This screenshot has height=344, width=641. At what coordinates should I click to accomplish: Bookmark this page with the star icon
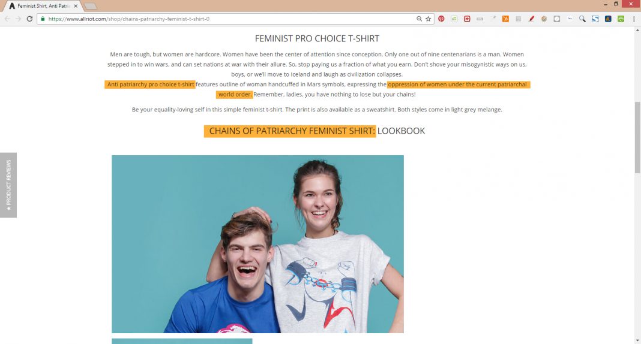428,19
